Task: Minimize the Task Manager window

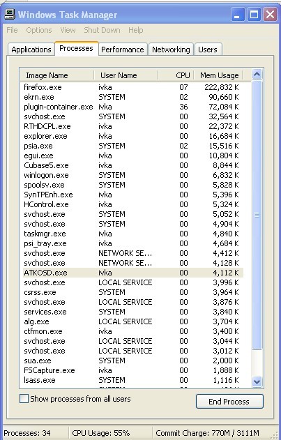Action: point(238,15)
